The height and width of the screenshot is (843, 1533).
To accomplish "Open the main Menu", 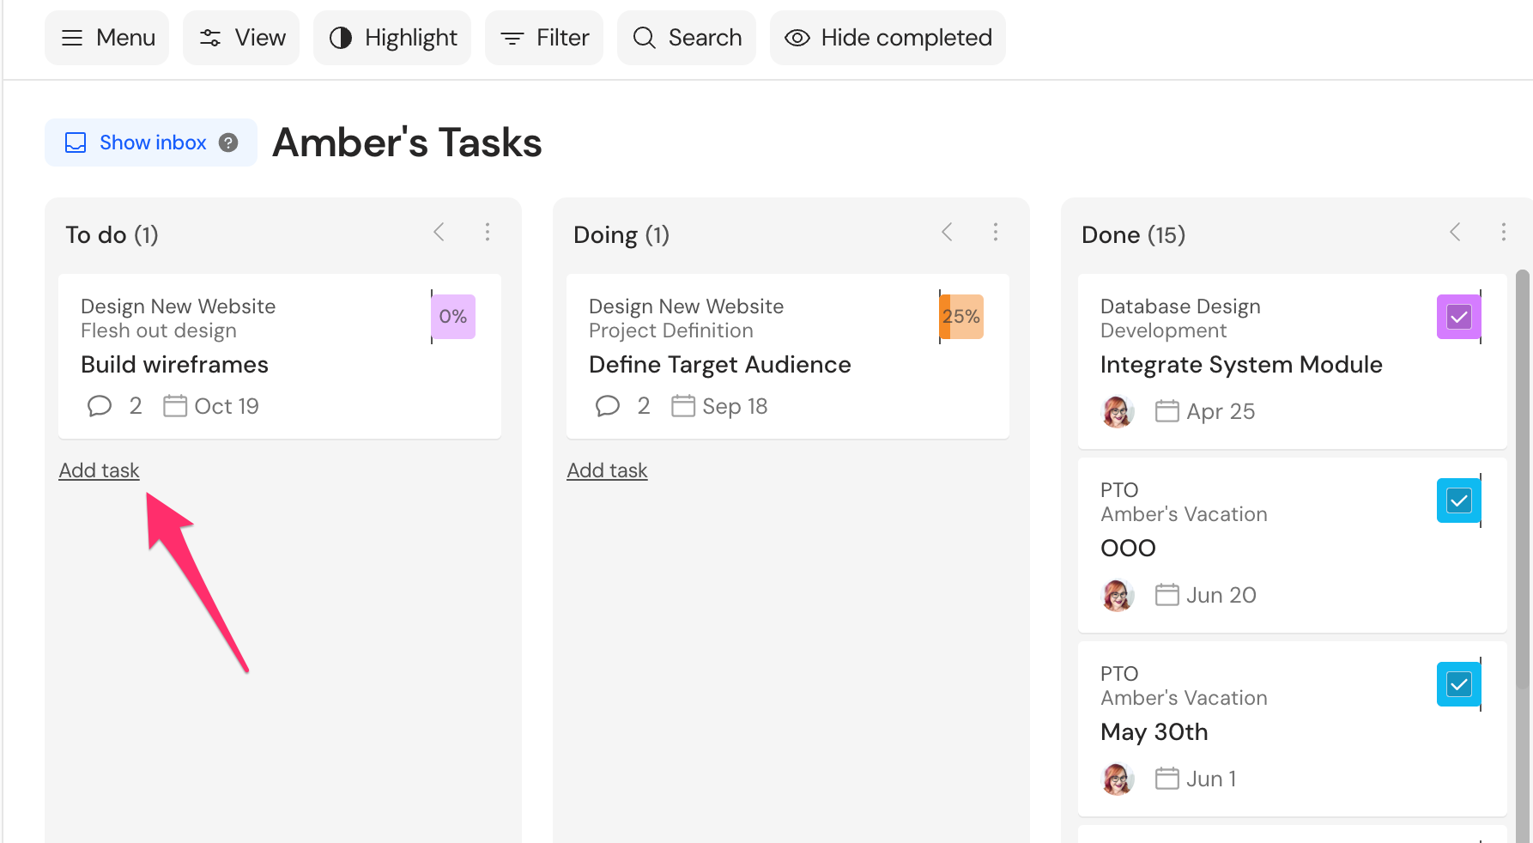I will point(107,38).
